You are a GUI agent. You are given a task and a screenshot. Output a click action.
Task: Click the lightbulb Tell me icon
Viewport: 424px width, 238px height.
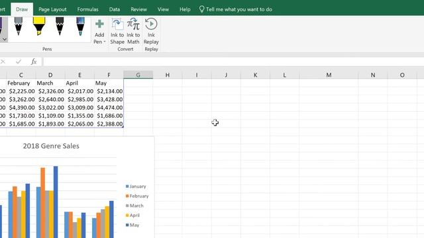201,9
